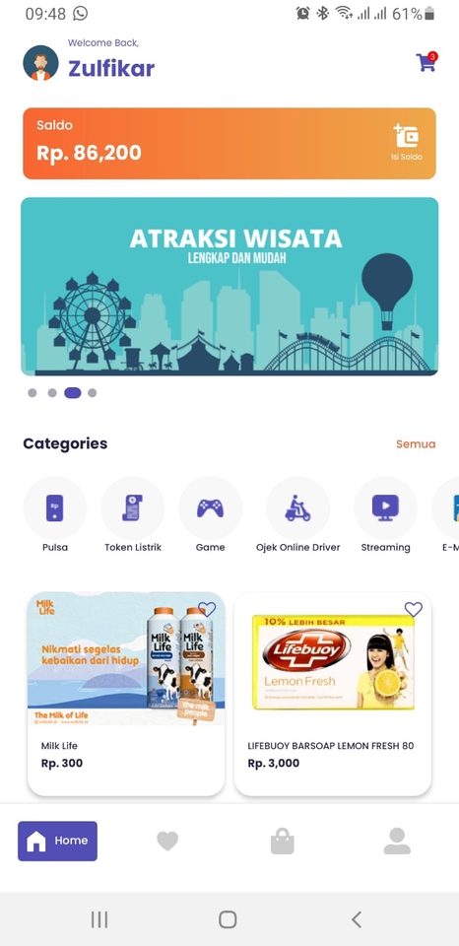459x946 pixels.
Task: Favorite the Lifebuoy product heart
Action: click(413, 609)
